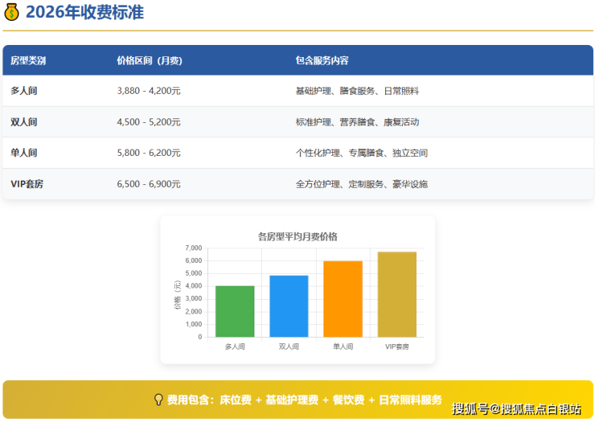595x422 pixels.
Task: Click the 全方位护理、定制服务、豪华设施 service cell
Action: pos(362,184)
